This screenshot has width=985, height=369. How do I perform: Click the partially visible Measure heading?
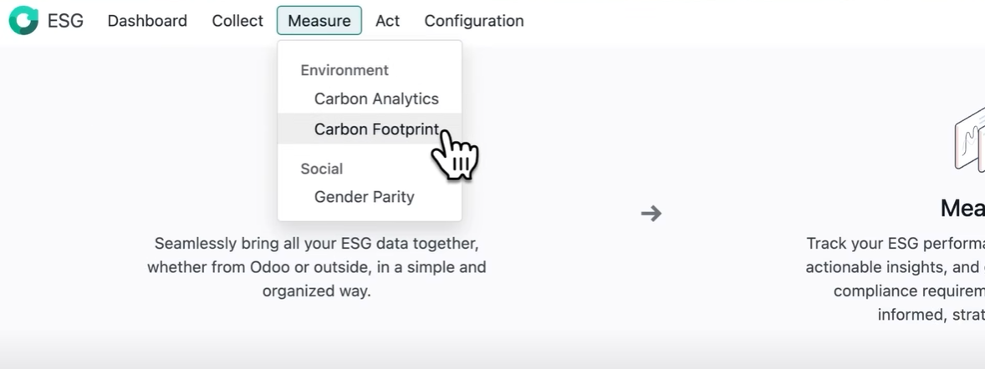click(962, 208)
